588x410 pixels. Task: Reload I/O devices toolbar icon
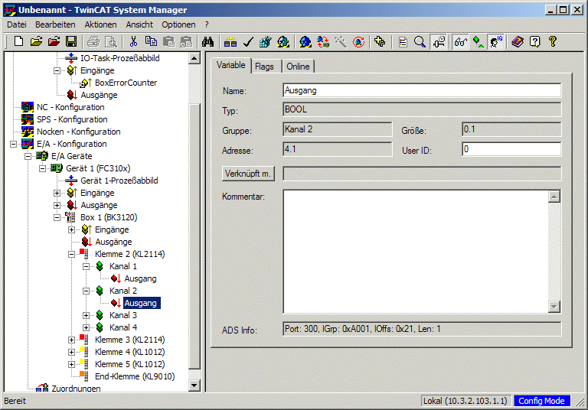[x=323, y=41]
